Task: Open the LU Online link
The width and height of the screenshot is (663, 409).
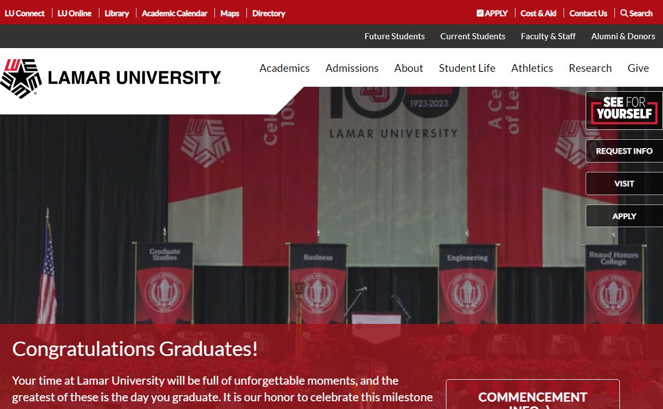Action: point(75,13)
